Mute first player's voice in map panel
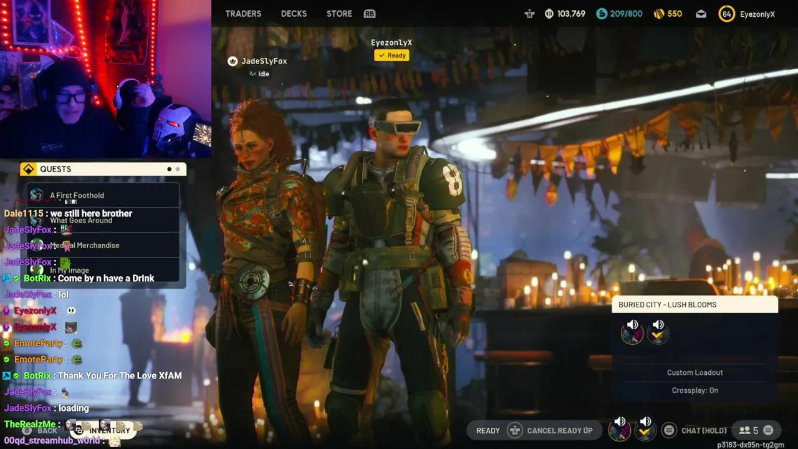The width and height of the screenshot is (798, 449). click(x=633, y=324)
